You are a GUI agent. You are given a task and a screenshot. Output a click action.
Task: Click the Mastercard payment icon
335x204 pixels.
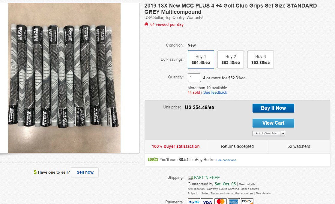point(220,202)
